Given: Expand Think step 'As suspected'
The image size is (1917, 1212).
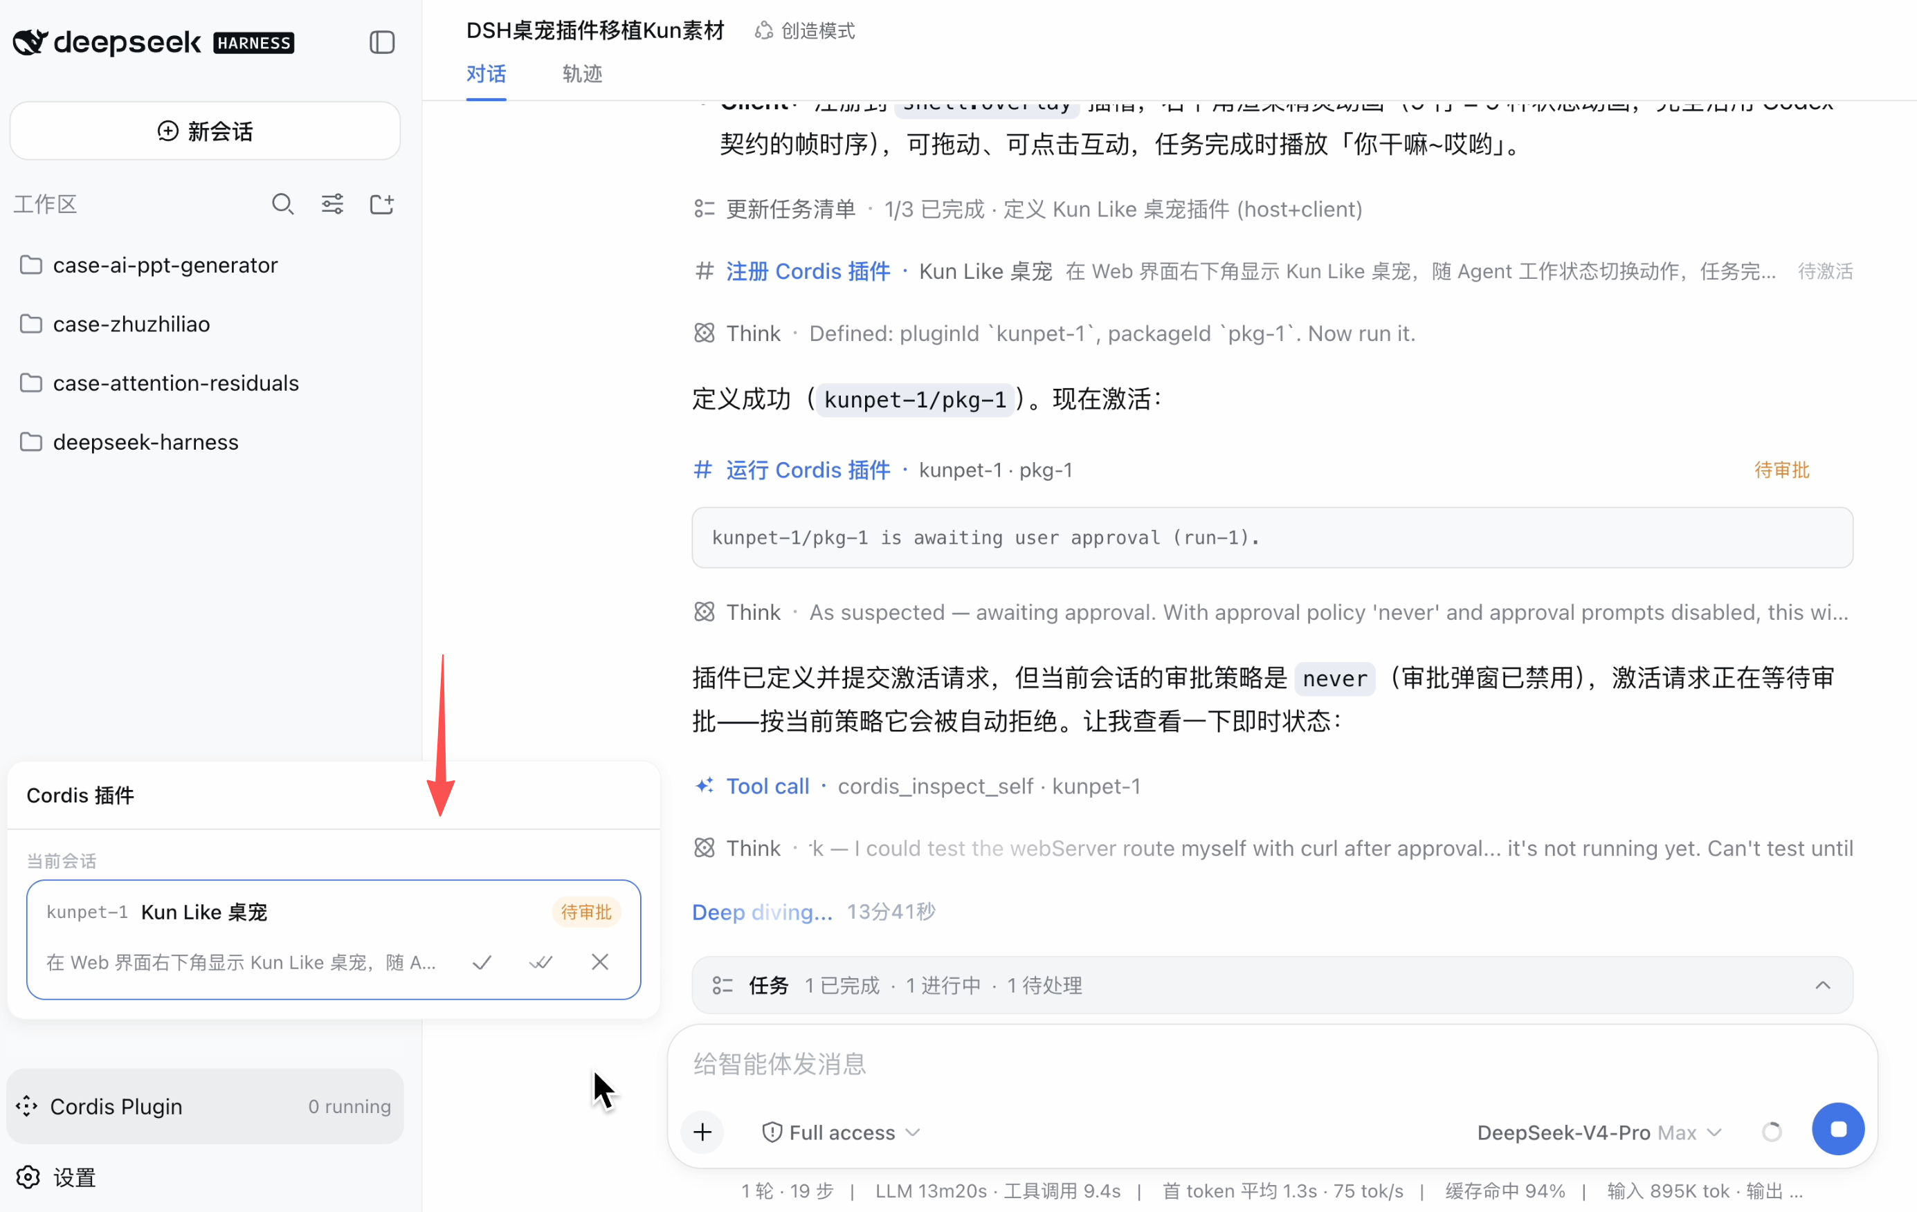Looking at the screenshot, I should tap(1271, 612).
